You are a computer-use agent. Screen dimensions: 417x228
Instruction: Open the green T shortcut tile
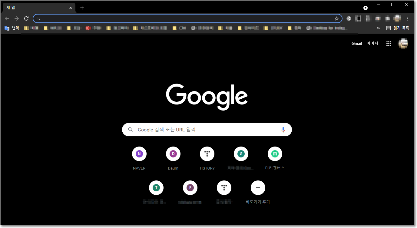(x=156, y=192)
